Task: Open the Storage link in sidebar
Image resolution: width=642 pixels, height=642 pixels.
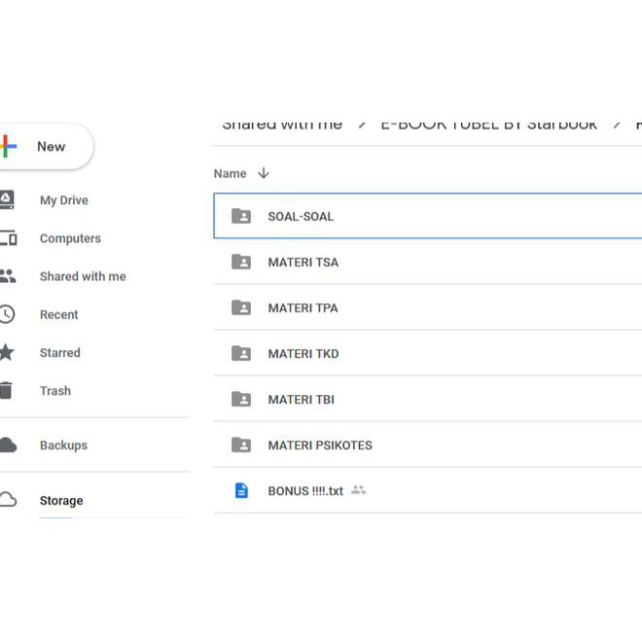Action: click(60, 501)
